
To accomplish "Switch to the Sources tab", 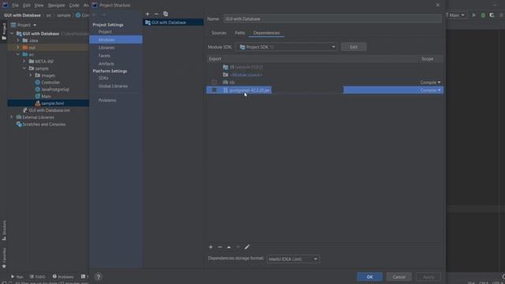I will [x=219, y=33].
